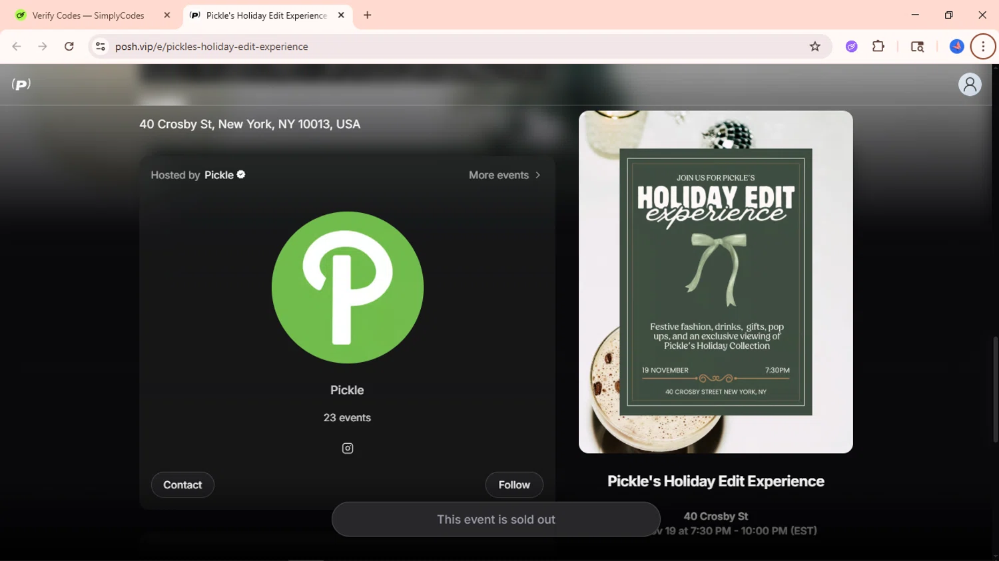Select Pickle's Holiday Edit Experience tab
This screenshot has height=561, width=999.
[268, 15]
